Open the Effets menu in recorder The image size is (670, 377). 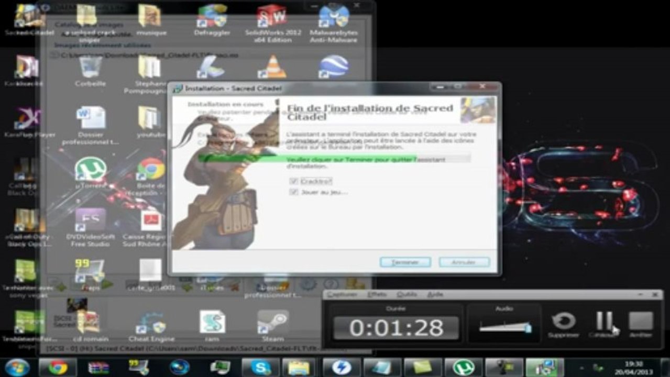[377, 295]
